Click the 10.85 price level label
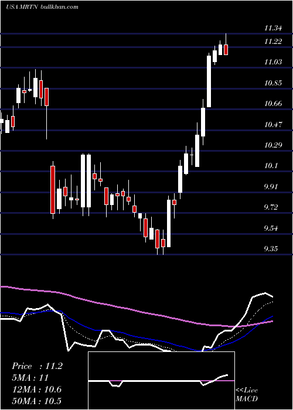Image resolution: width=293 pixels, height=410 pixels. click(x=273, y=83)
